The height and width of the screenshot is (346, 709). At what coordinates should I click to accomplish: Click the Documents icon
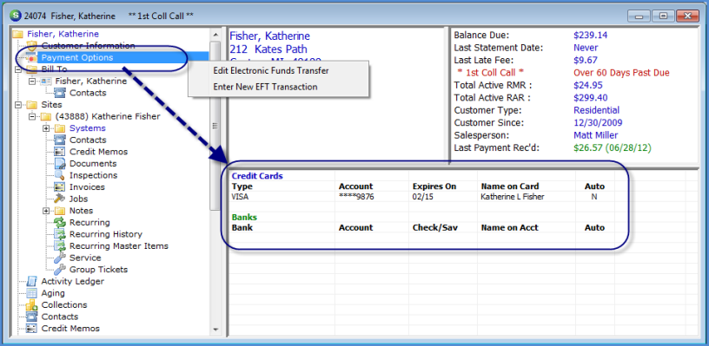pos(60,163)
